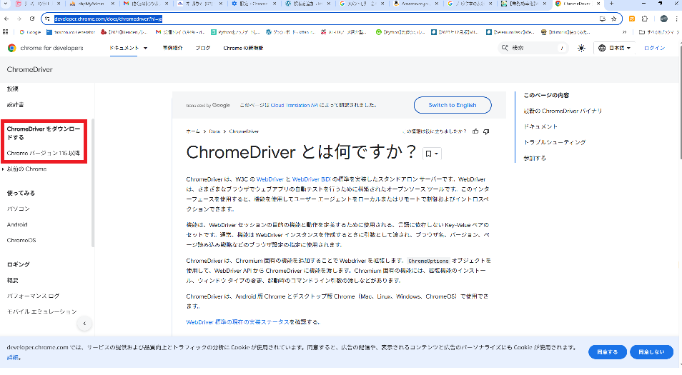The height and width of the screenshot is (375, 682).
Task: Collapse the sidebar with the chevron button
Action: pyautogui.click(x=84, y=324)
